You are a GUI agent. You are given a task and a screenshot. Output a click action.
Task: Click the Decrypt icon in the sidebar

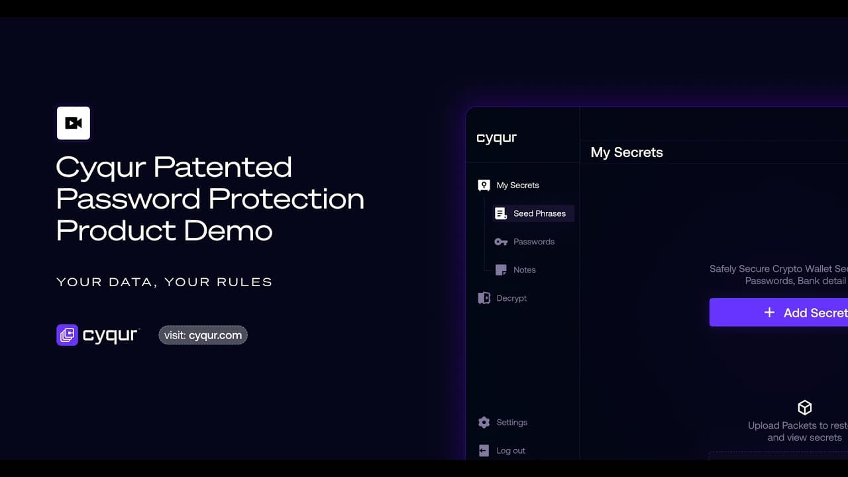click(x=484, y=298)
